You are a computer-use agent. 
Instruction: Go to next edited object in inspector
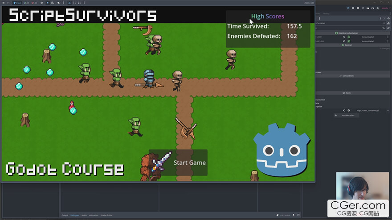pos(384,19)
